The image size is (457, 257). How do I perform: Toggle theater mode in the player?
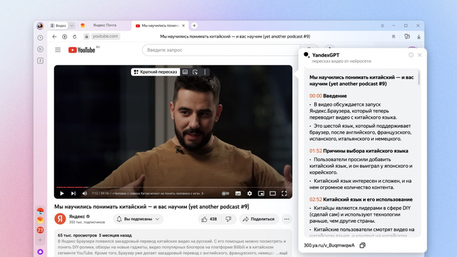pos(272,193)
